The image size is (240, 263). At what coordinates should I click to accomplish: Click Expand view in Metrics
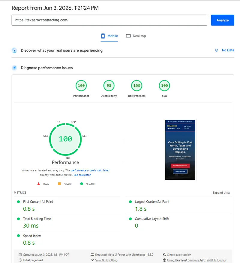221,193
